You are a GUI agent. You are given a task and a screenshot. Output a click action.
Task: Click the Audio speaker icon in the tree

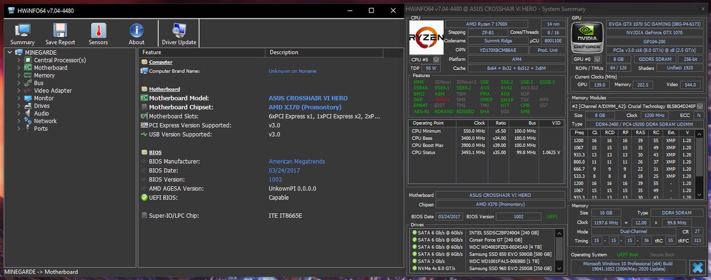tap(28, 113)
